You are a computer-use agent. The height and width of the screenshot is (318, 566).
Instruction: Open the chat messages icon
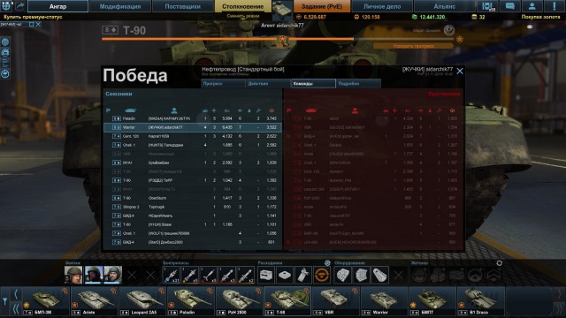[x=509, y=6]
